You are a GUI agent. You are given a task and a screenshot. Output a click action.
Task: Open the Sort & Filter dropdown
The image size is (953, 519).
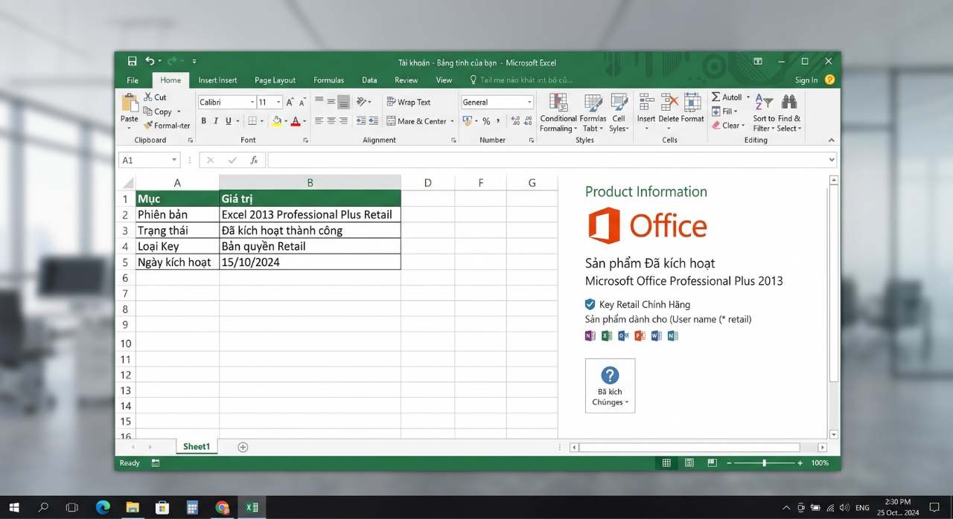pos(764,113)
